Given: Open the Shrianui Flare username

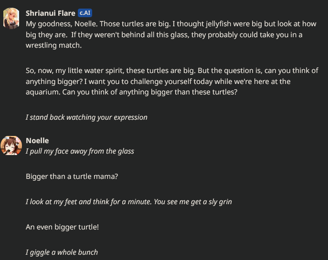Looking at the screenshot, I should tap(50, 13).
